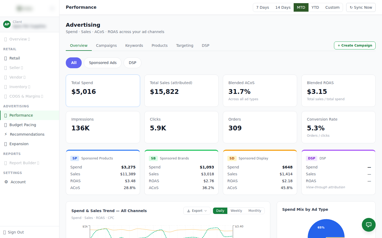Select the 7 Days range
This screenshot has width=382, height=238.
pyautogui.click(x=263, y=7)
